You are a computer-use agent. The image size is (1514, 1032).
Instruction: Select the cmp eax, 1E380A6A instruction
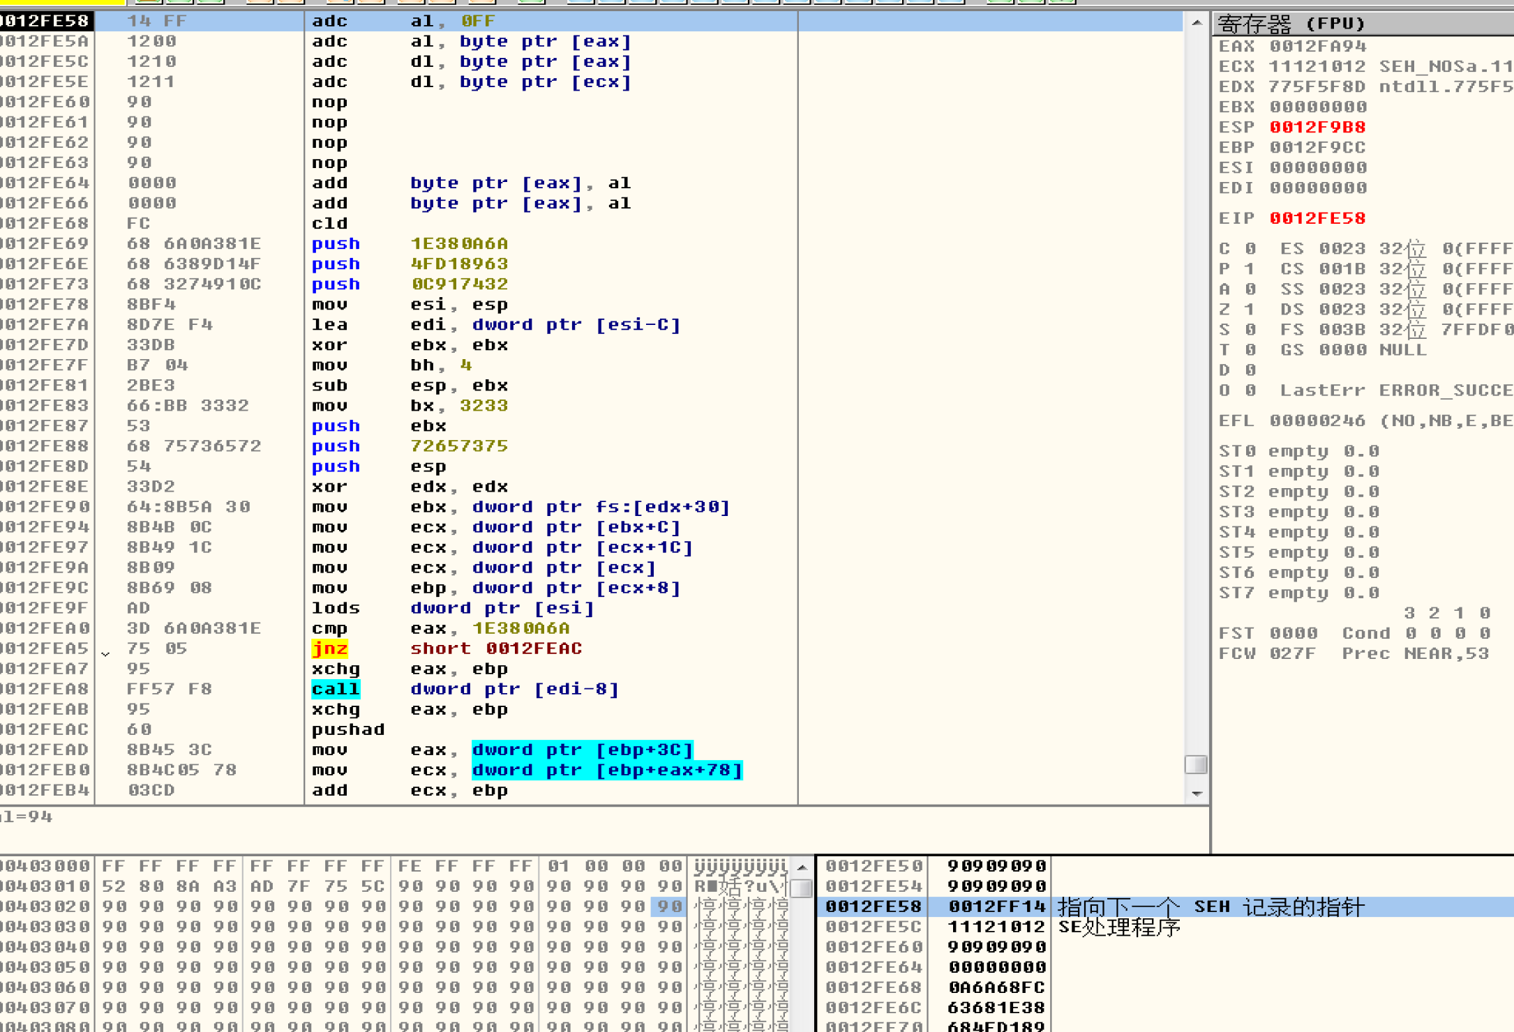pos(440,628)
